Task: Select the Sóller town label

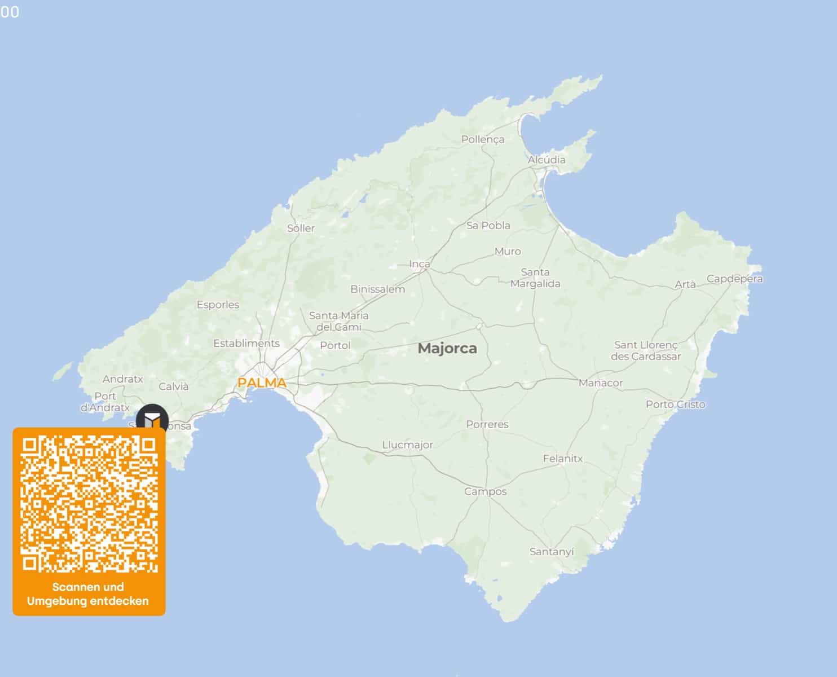Action: 300,228
